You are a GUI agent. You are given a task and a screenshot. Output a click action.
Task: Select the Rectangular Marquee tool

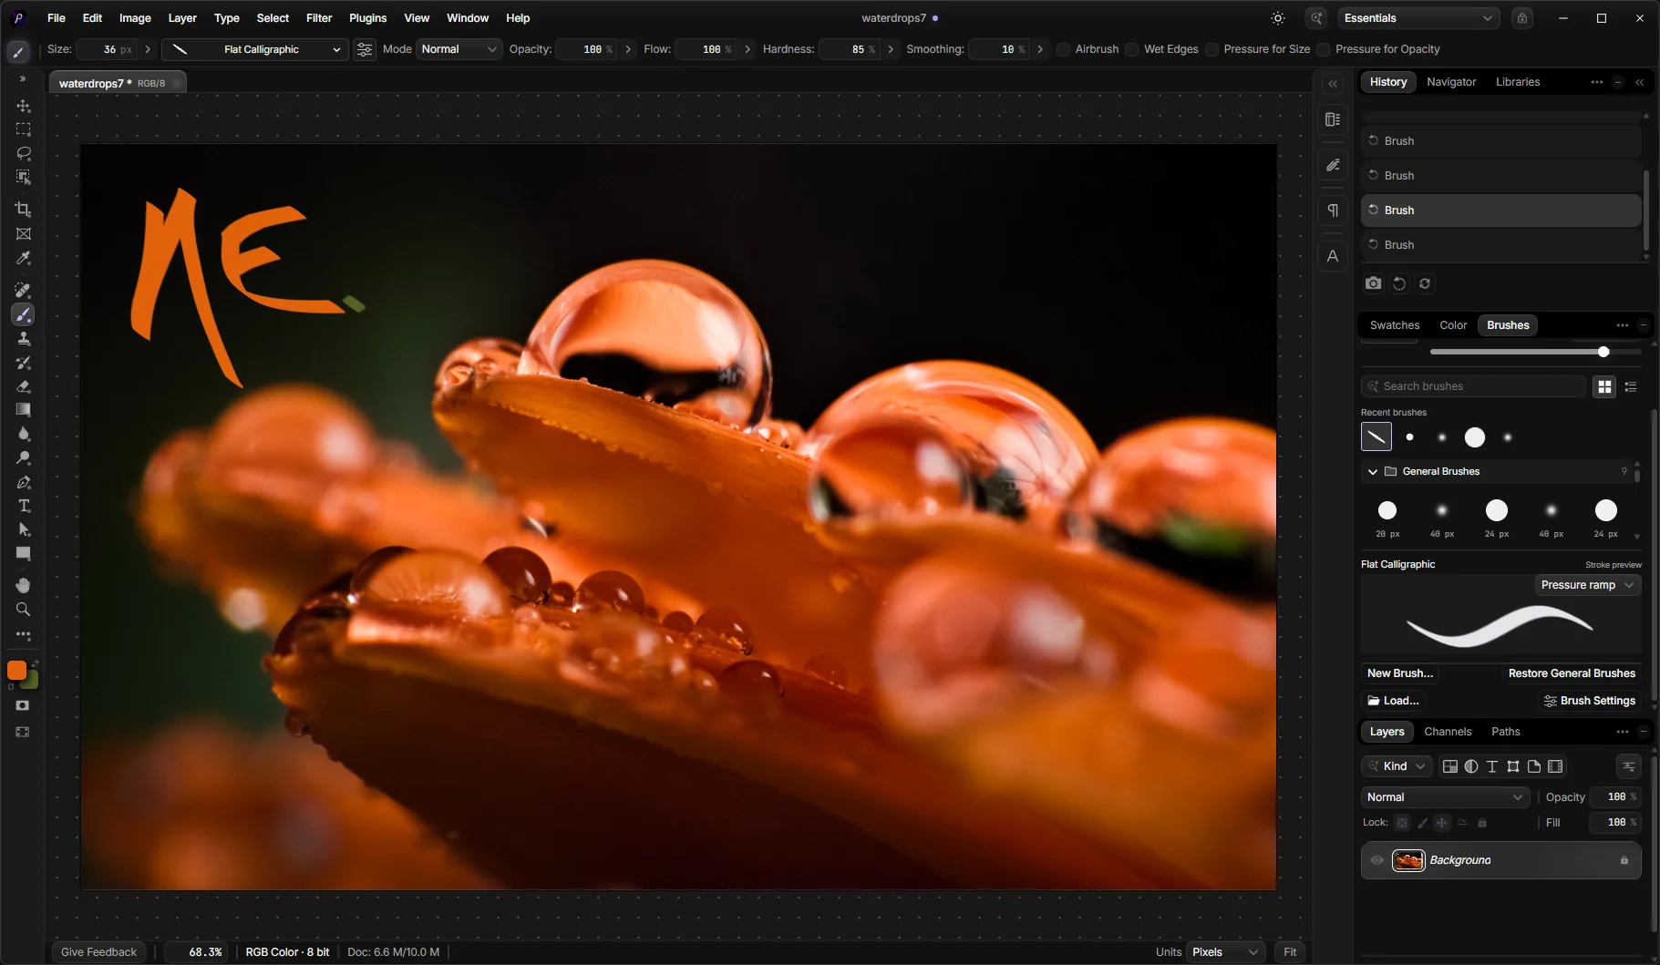pos(24,129)
